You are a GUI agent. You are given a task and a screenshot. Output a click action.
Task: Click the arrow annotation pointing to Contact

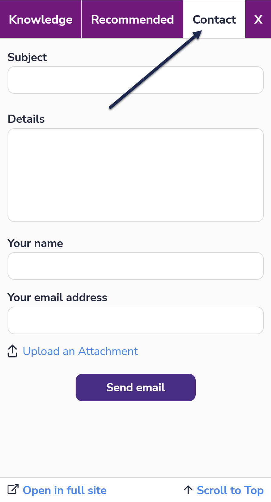tap(155, 69)
